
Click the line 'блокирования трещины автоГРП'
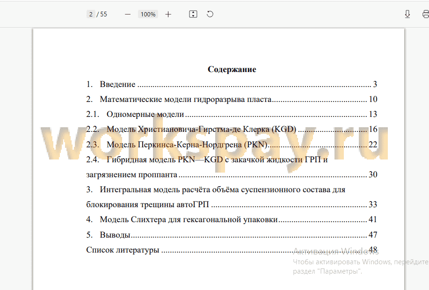[147, 204]
